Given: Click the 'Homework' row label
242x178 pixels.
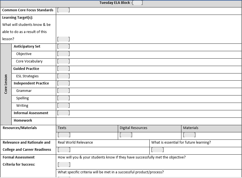Looking at the screenshot, I should point(23,121).
